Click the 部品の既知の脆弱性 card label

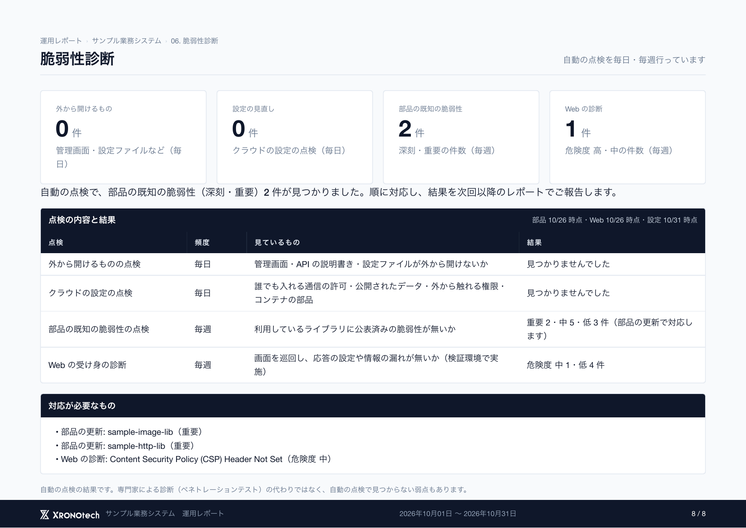pos(430,109)
